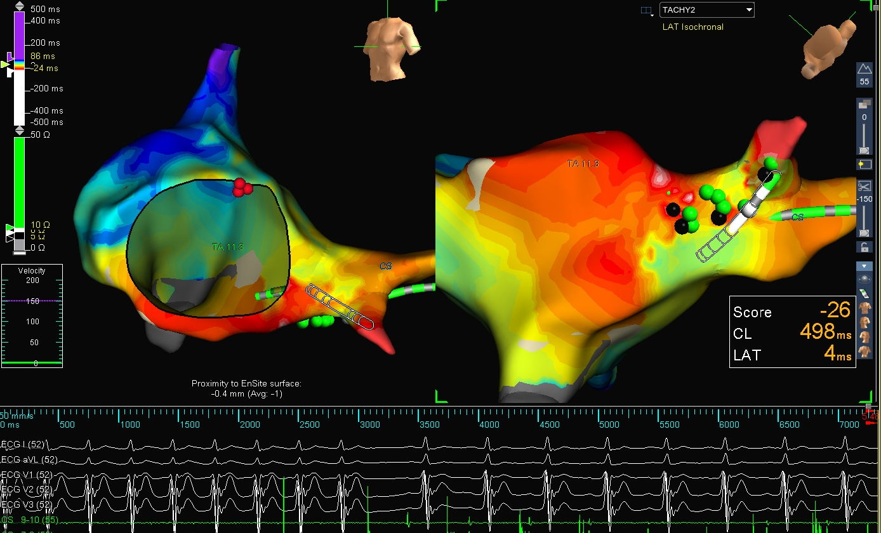Toggle the eye visibility icon in right toolbar

(x=864, y=279)
